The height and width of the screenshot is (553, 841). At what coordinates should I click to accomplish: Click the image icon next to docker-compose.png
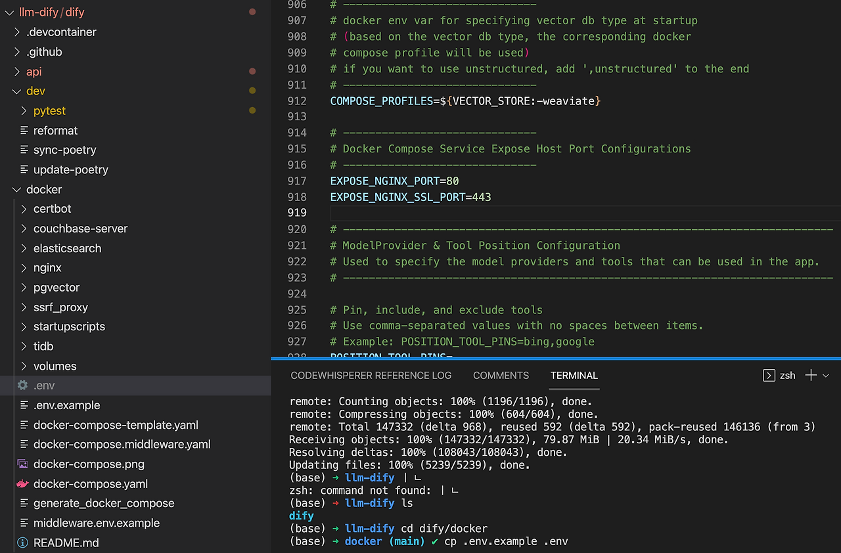22,464
